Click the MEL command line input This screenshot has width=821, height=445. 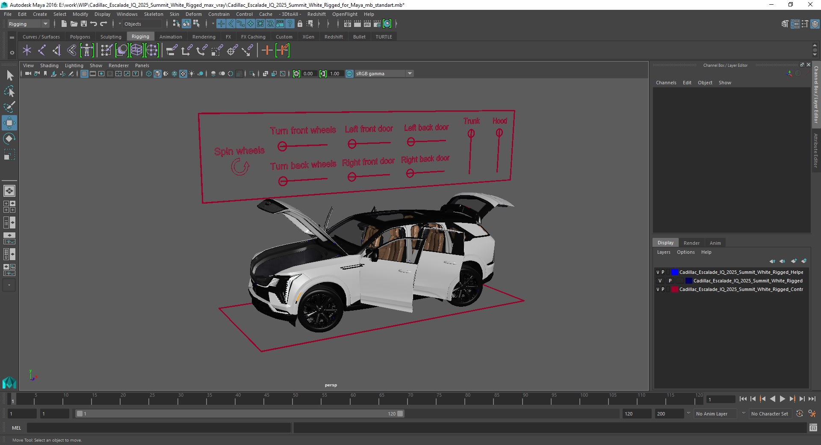[159, 427]
